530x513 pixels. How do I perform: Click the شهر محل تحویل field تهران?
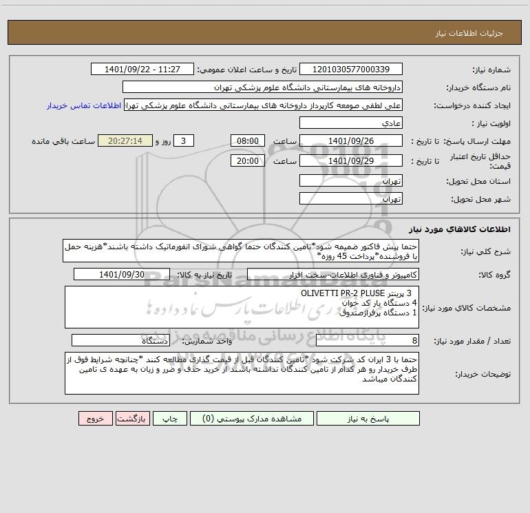click(x=351, y=199)
